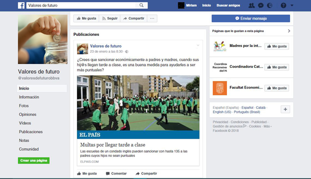Open the Messenger icon in top bar

(x=260, y=5)
